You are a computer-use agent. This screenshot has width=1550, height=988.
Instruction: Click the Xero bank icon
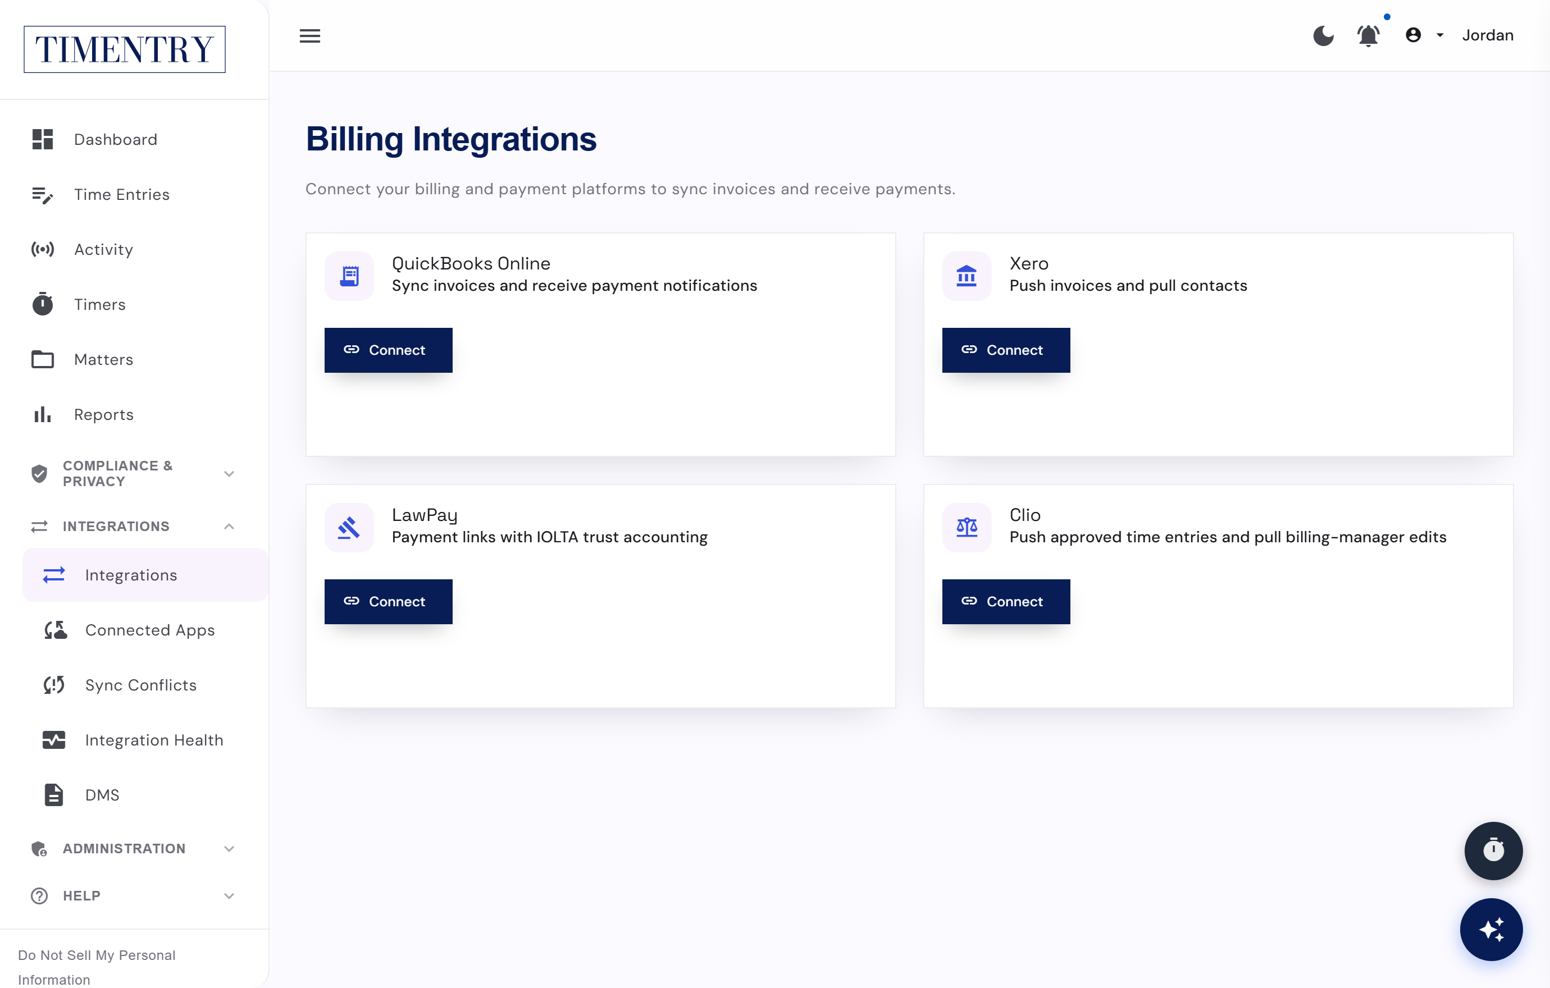[966, 276]
